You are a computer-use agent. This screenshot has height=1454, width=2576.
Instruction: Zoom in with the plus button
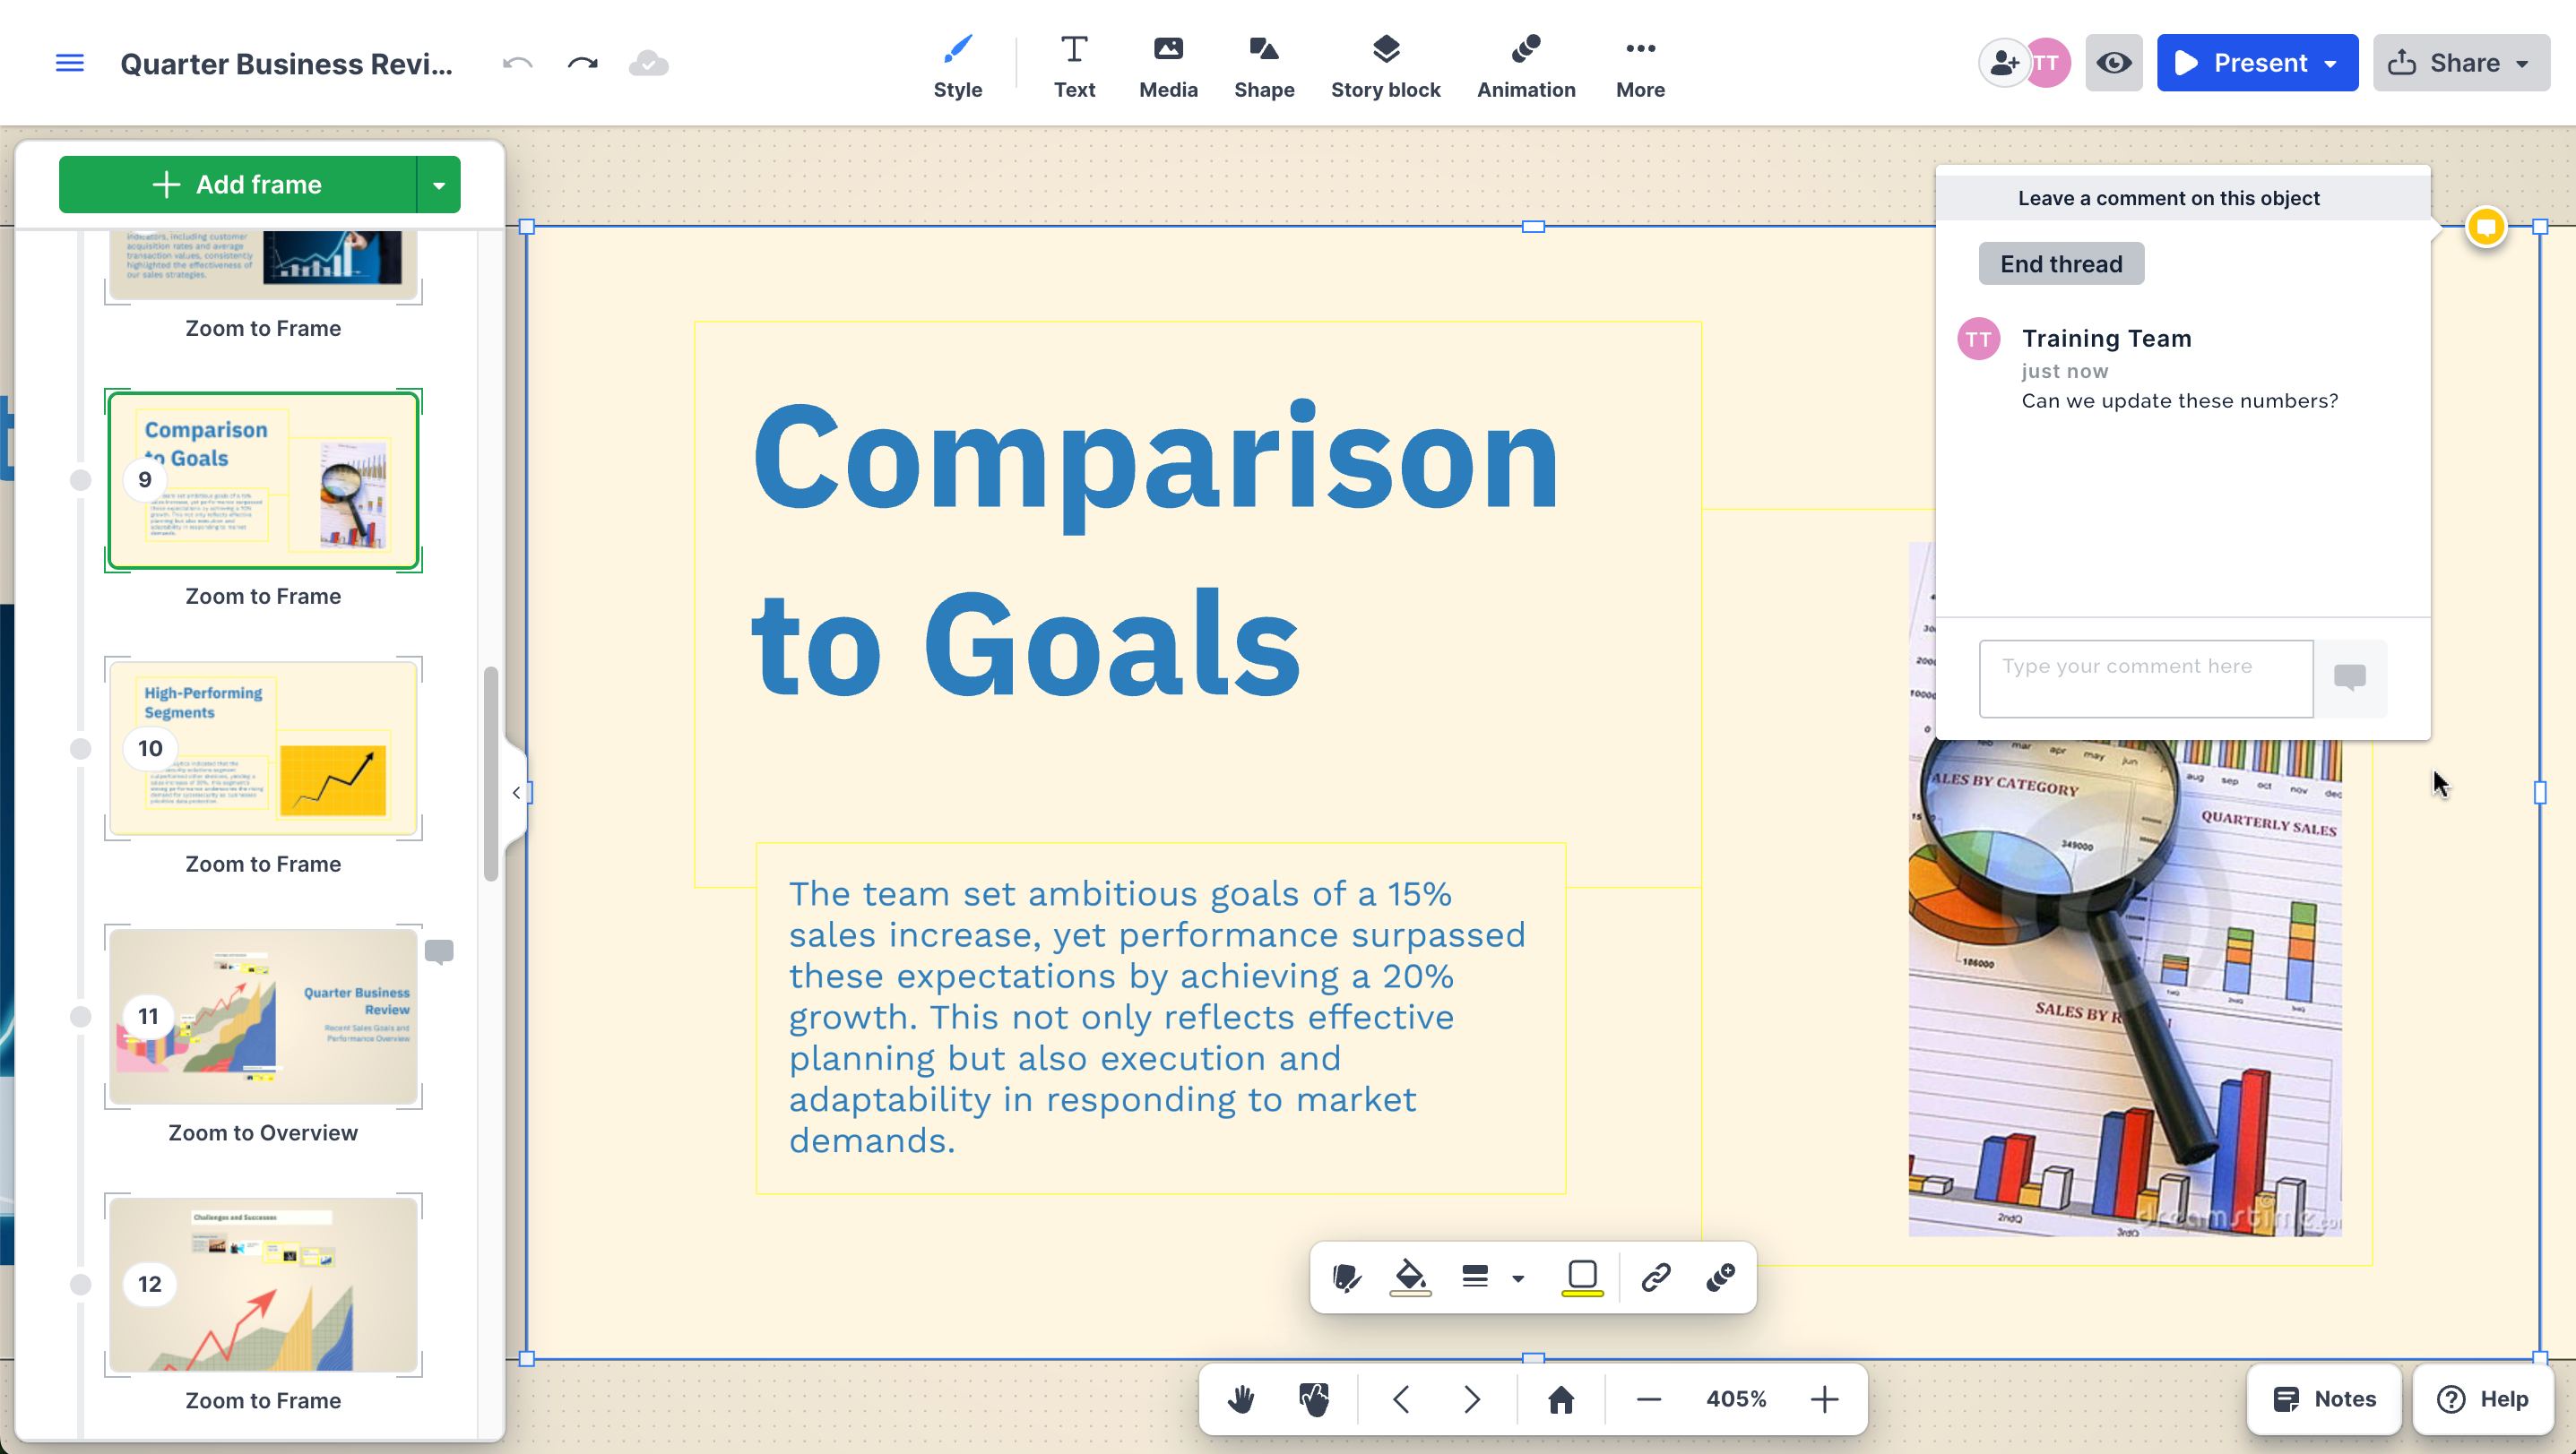[1824, 1398]
